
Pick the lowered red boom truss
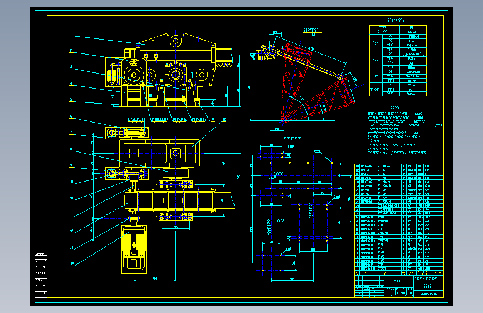point(320,99)
